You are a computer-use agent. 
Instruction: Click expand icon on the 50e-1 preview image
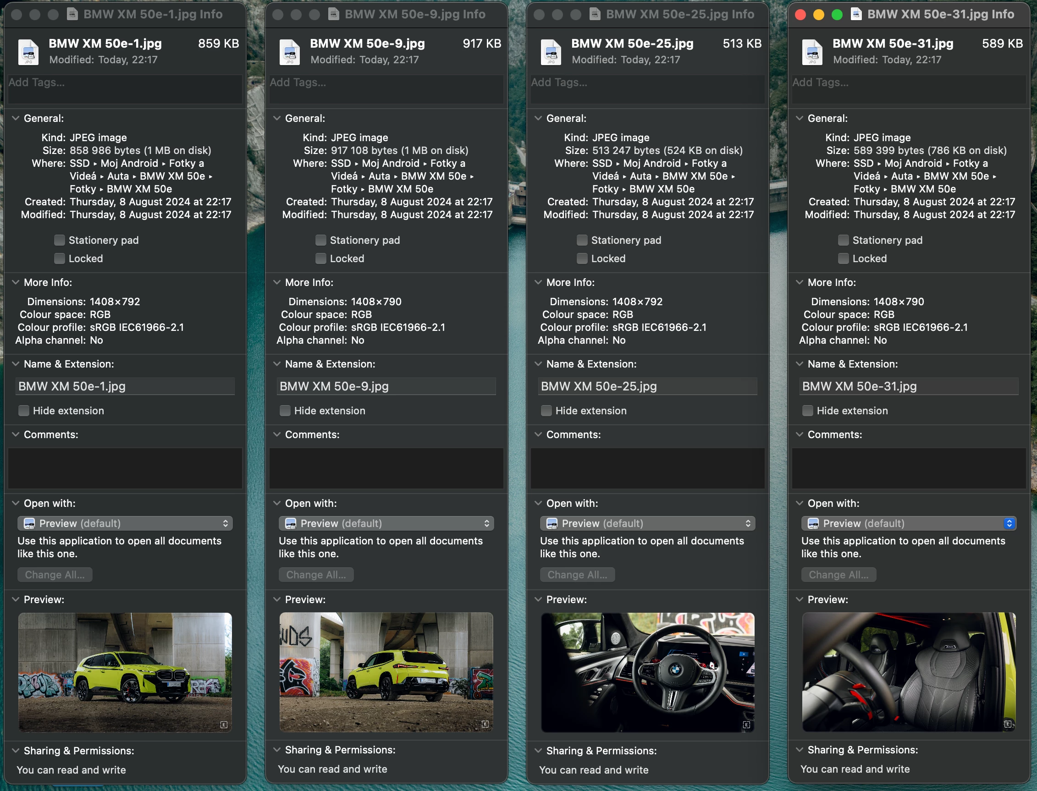224,725
